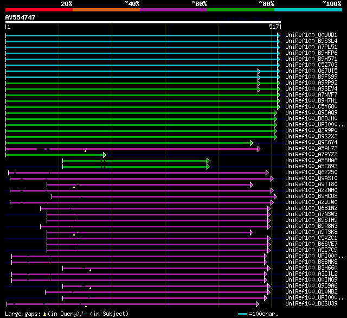Click the green alignment bar for A5C893

135,167
